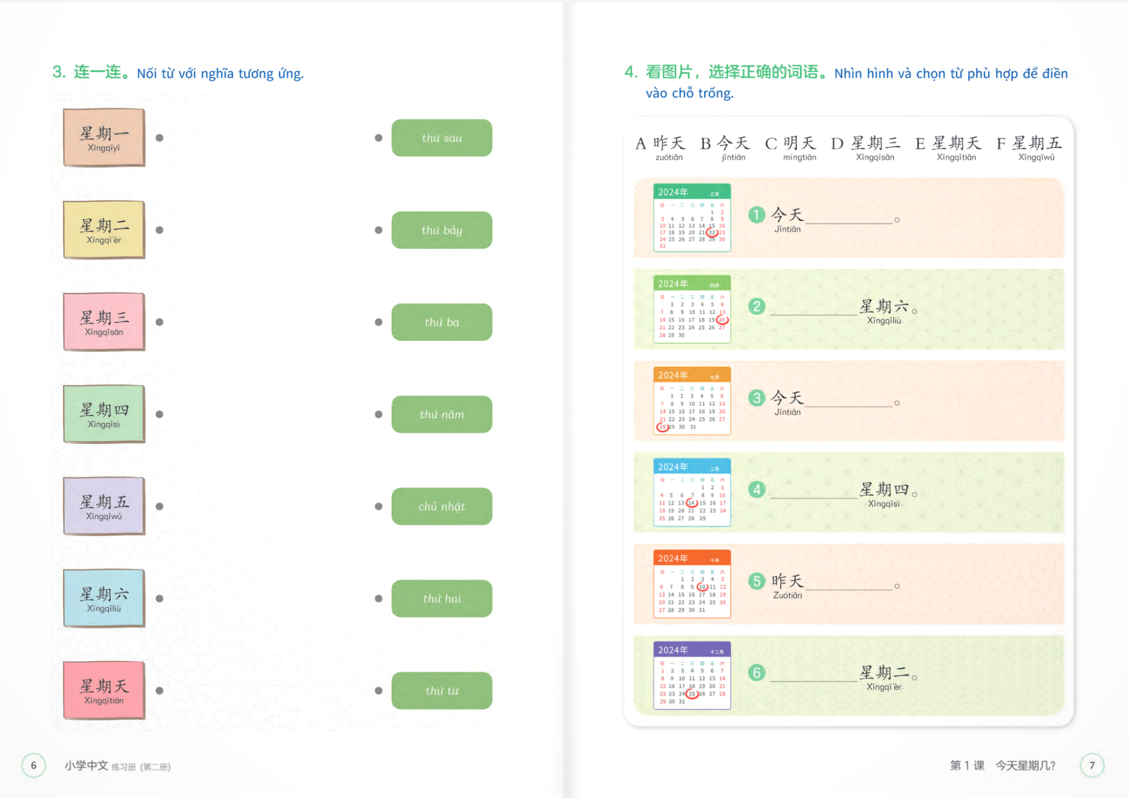Click the light blue 星期六 word card
The image size is (1129, 798).
(x=104, y=599)
